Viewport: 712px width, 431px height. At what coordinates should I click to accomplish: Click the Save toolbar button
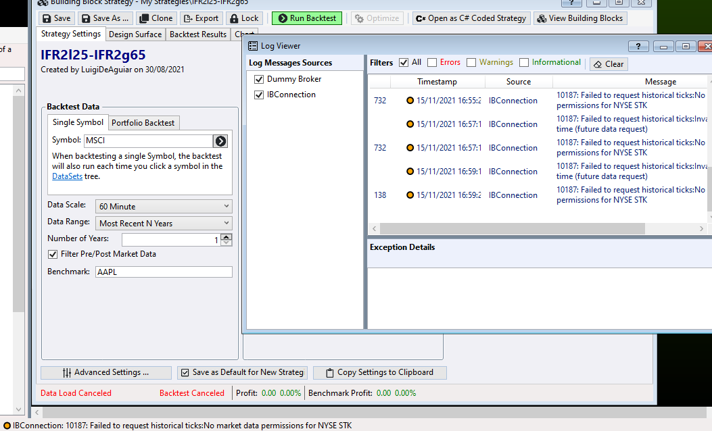click(56, 18)
